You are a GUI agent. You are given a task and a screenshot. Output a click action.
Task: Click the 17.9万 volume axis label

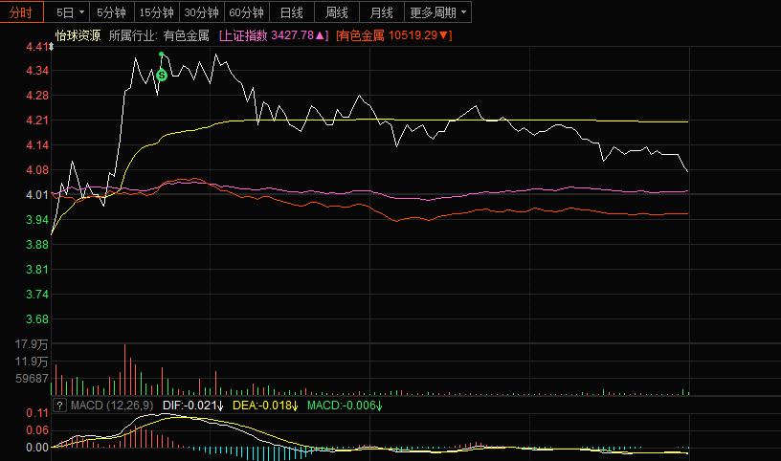[x=32, y=344]
